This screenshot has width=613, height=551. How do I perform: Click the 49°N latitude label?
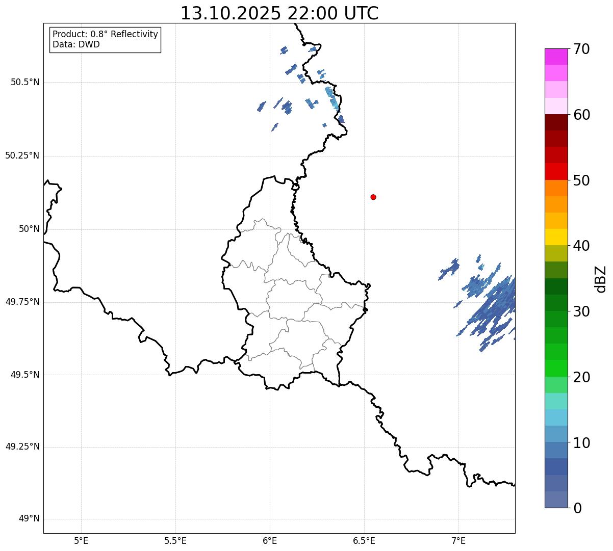pyautogui.click(x=29, y=519)
